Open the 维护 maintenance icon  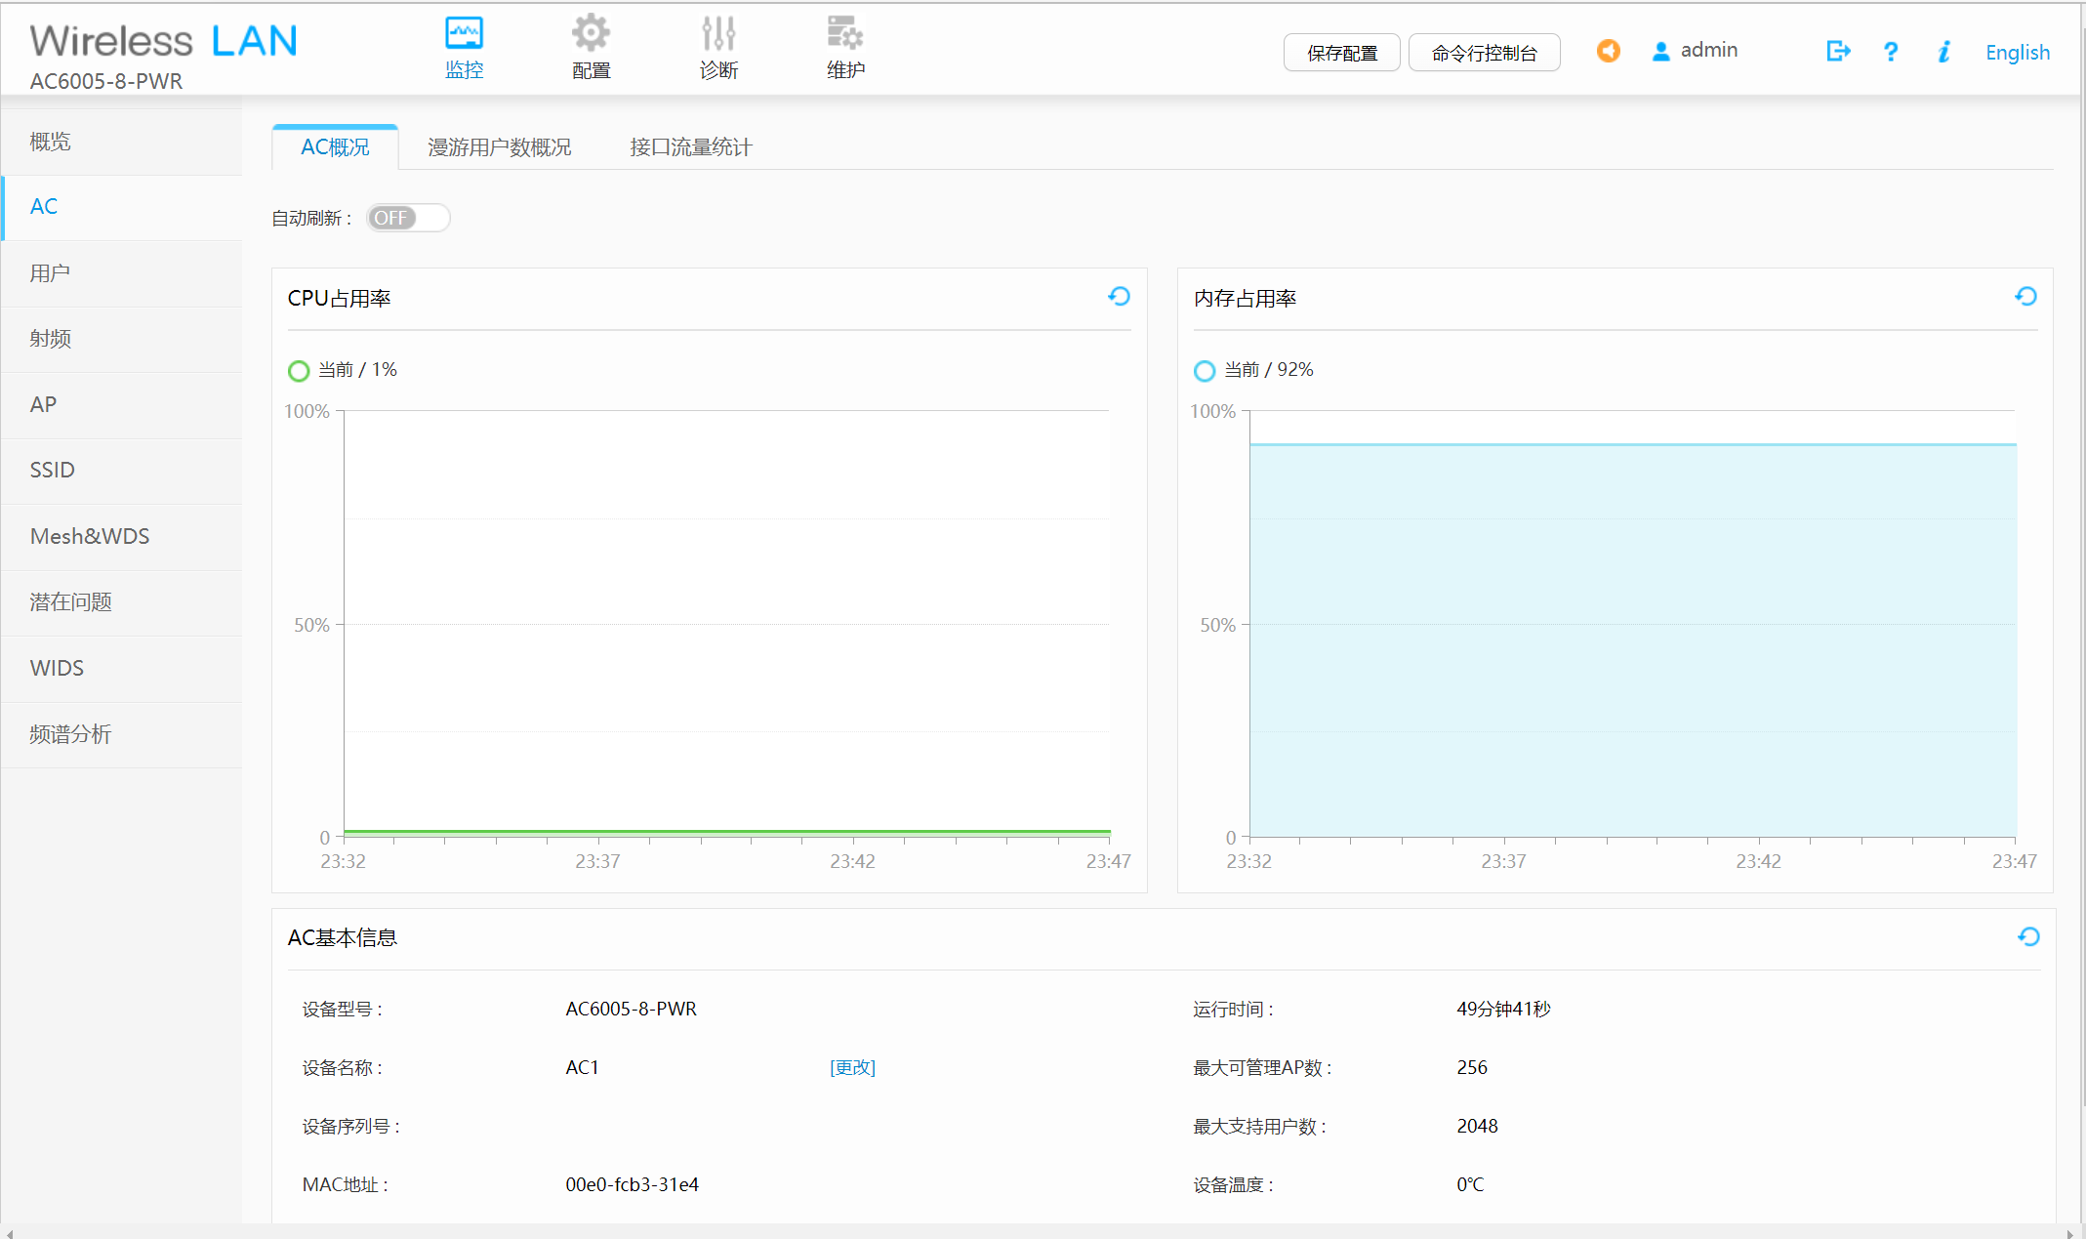845,32
